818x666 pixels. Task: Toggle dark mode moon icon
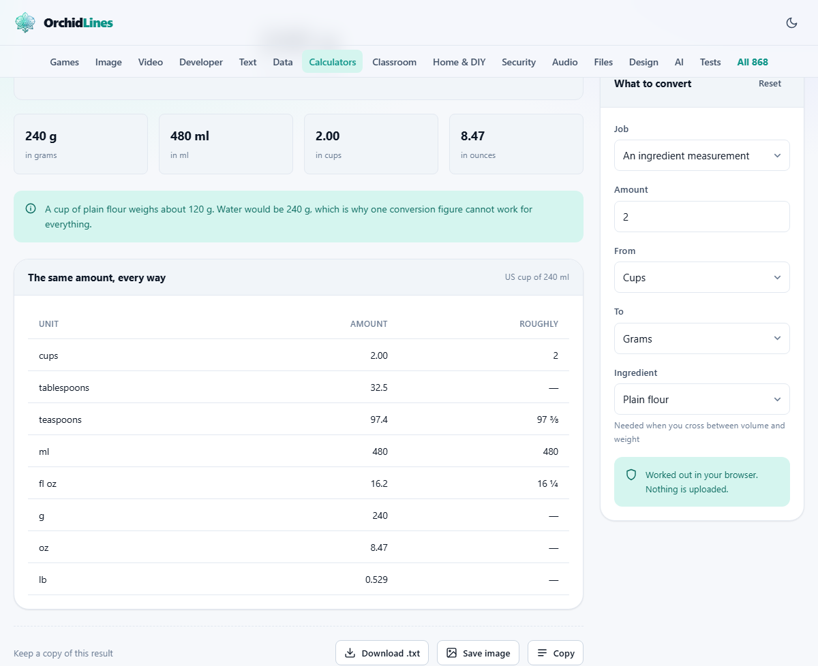pyautogui.click(x=791, y=22)
